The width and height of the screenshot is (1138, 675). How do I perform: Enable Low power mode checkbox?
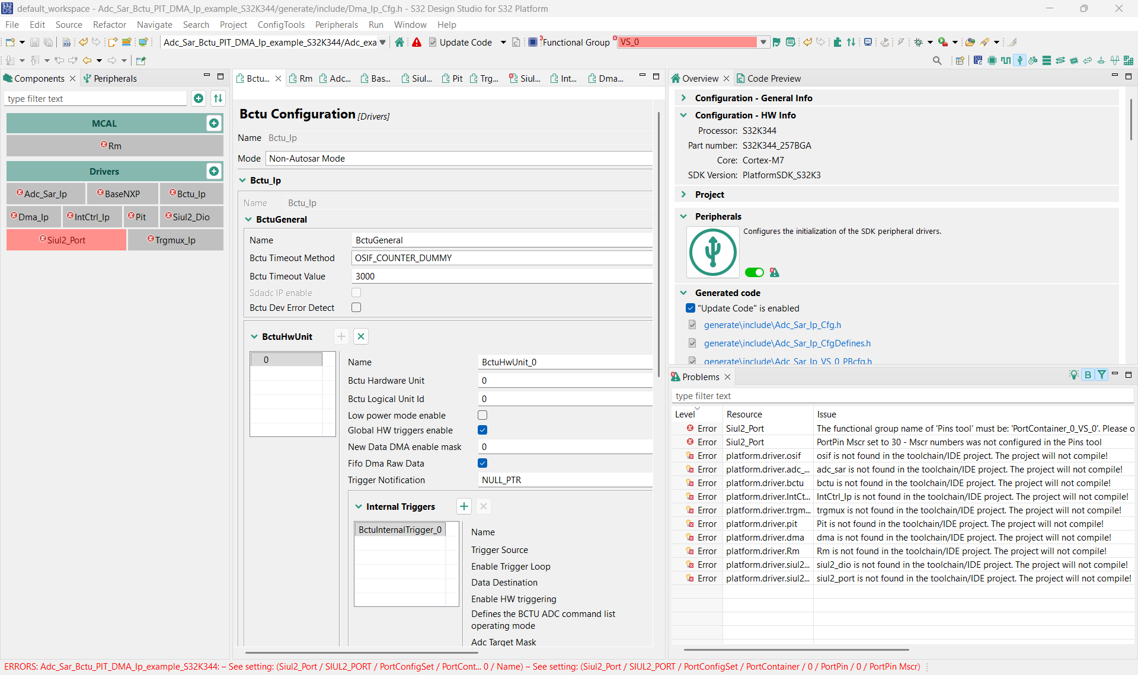[x=482, y=415]
